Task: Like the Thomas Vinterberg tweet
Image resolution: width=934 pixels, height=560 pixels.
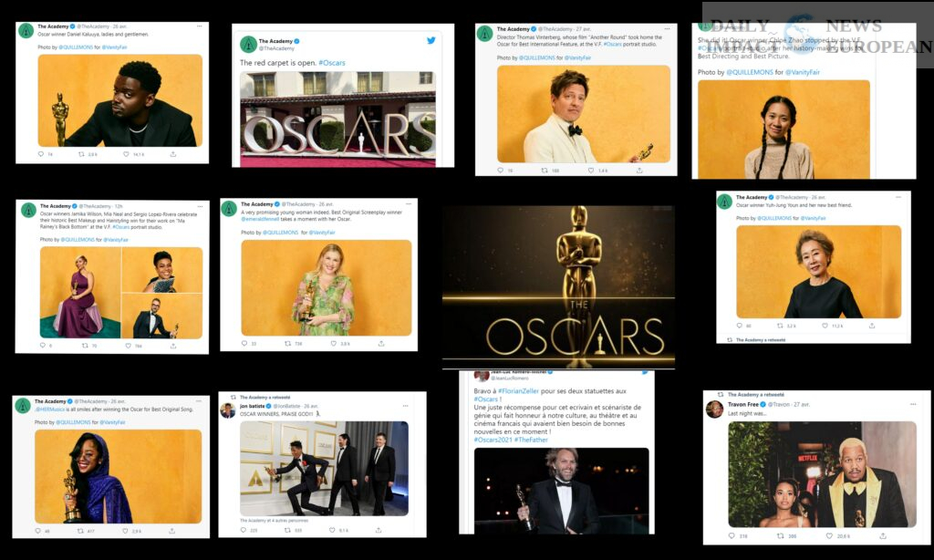Action: pyautogui.click(x=591, y=171)
